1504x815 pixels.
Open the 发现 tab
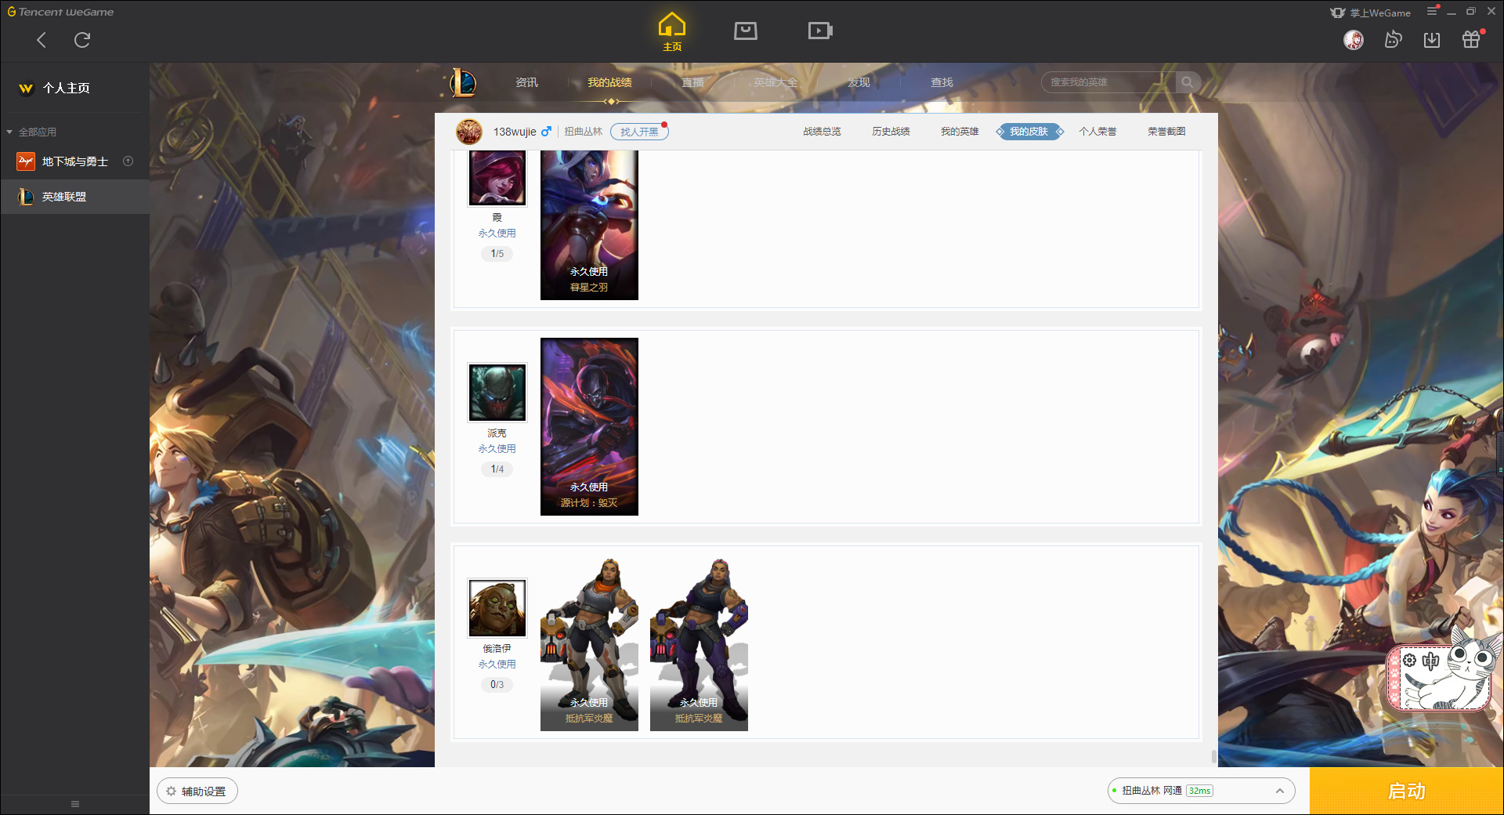pos(859,82)
